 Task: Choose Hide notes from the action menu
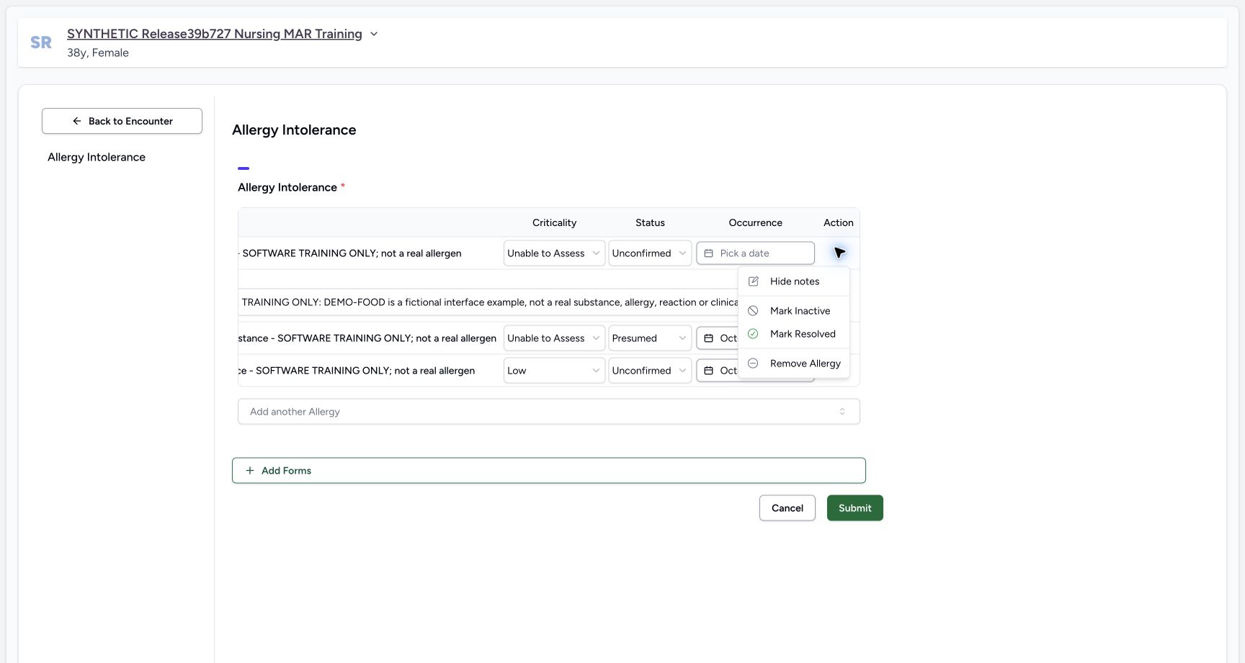pyautogui.click(x=794, y=281)
